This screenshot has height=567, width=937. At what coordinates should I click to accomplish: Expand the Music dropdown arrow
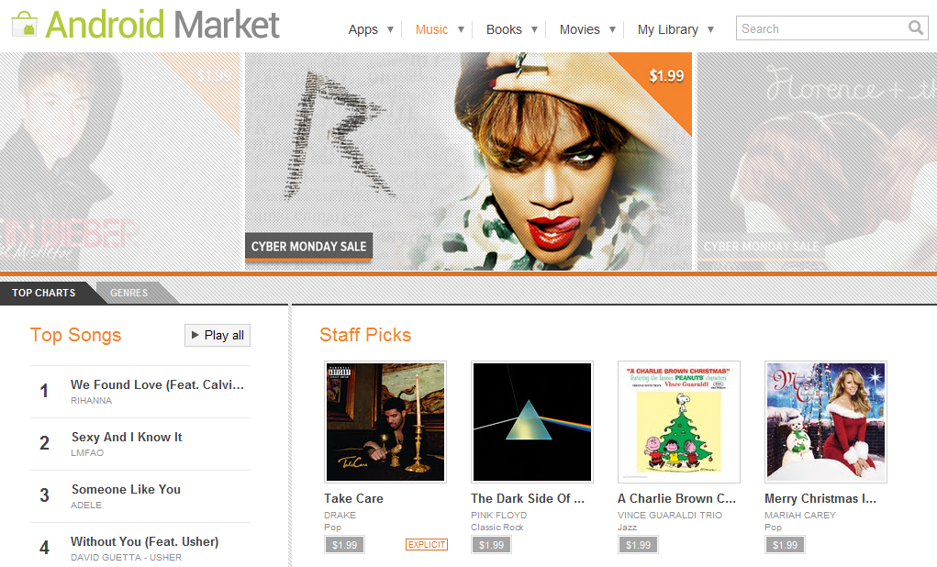coord(461,29)
